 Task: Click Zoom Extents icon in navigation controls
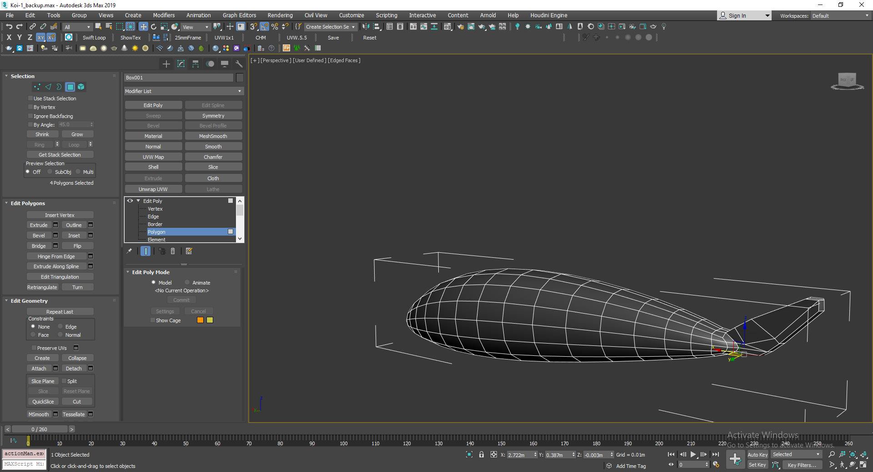coord(853,454)
